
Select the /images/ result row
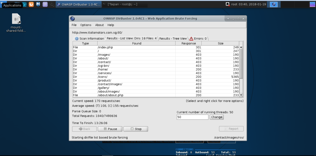pyautogui.click(x=156, y=55)
